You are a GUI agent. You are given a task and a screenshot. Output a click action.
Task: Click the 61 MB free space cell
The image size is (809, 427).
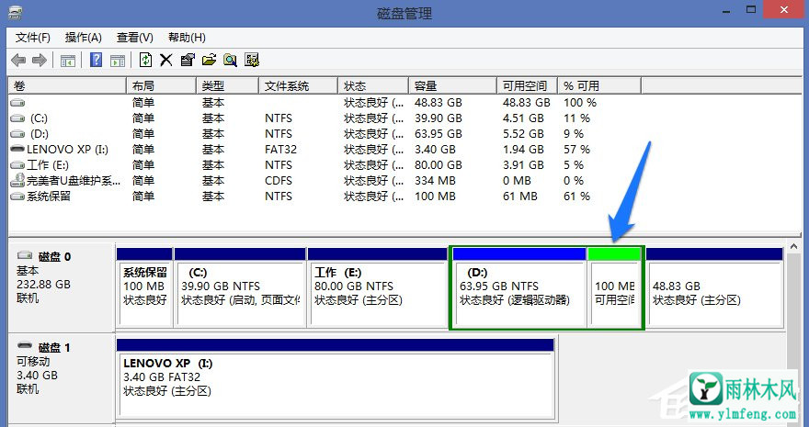520,197
